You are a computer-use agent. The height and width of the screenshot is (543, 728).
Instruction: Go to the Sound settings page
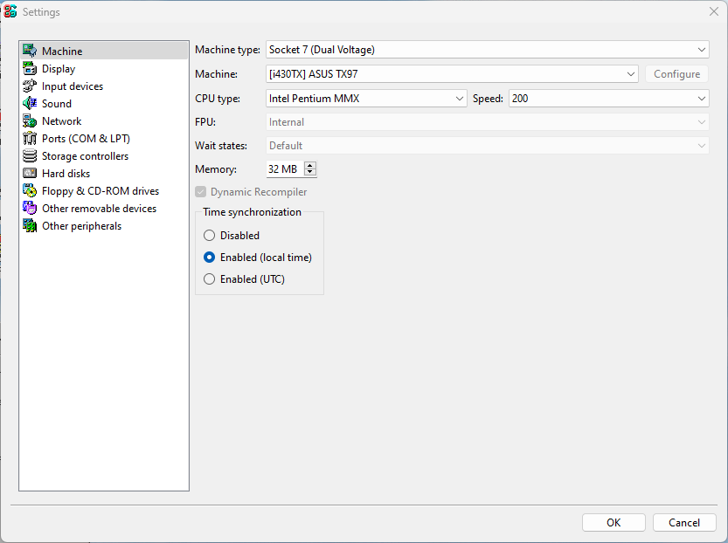57,103
